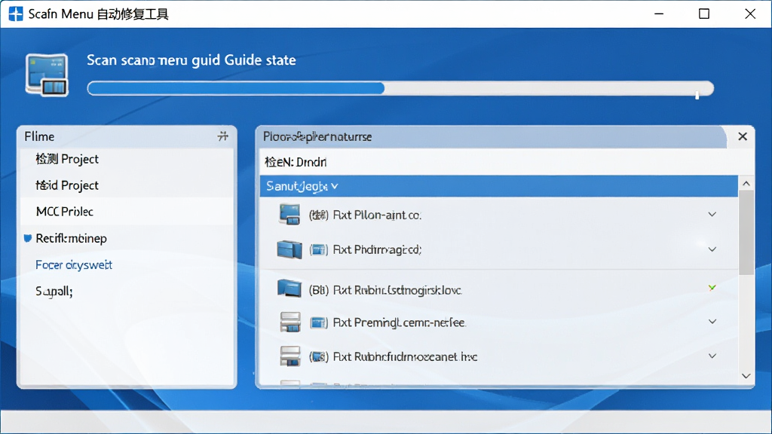This screenshot has width=772, height=434.
Task: Click the Flime panel header title
Action: point(39,137)
